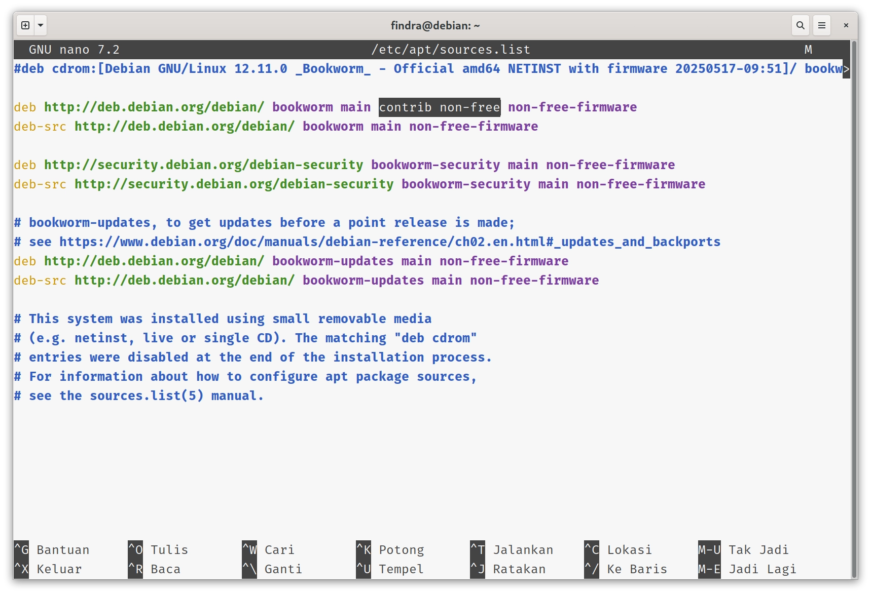Open a new terminal tab
Screen dimensions: 871x594
pyautogui.click(x=25, y=25)
